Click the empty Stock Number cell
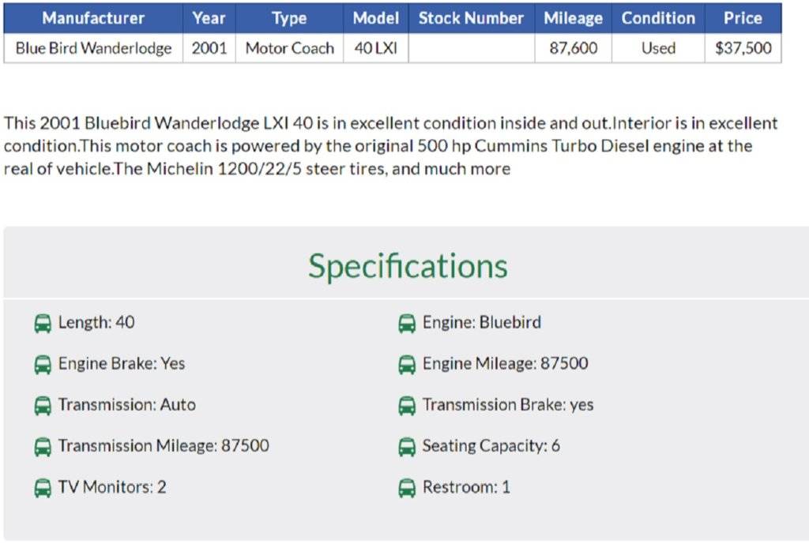809x544 pixels. (471, 48)
